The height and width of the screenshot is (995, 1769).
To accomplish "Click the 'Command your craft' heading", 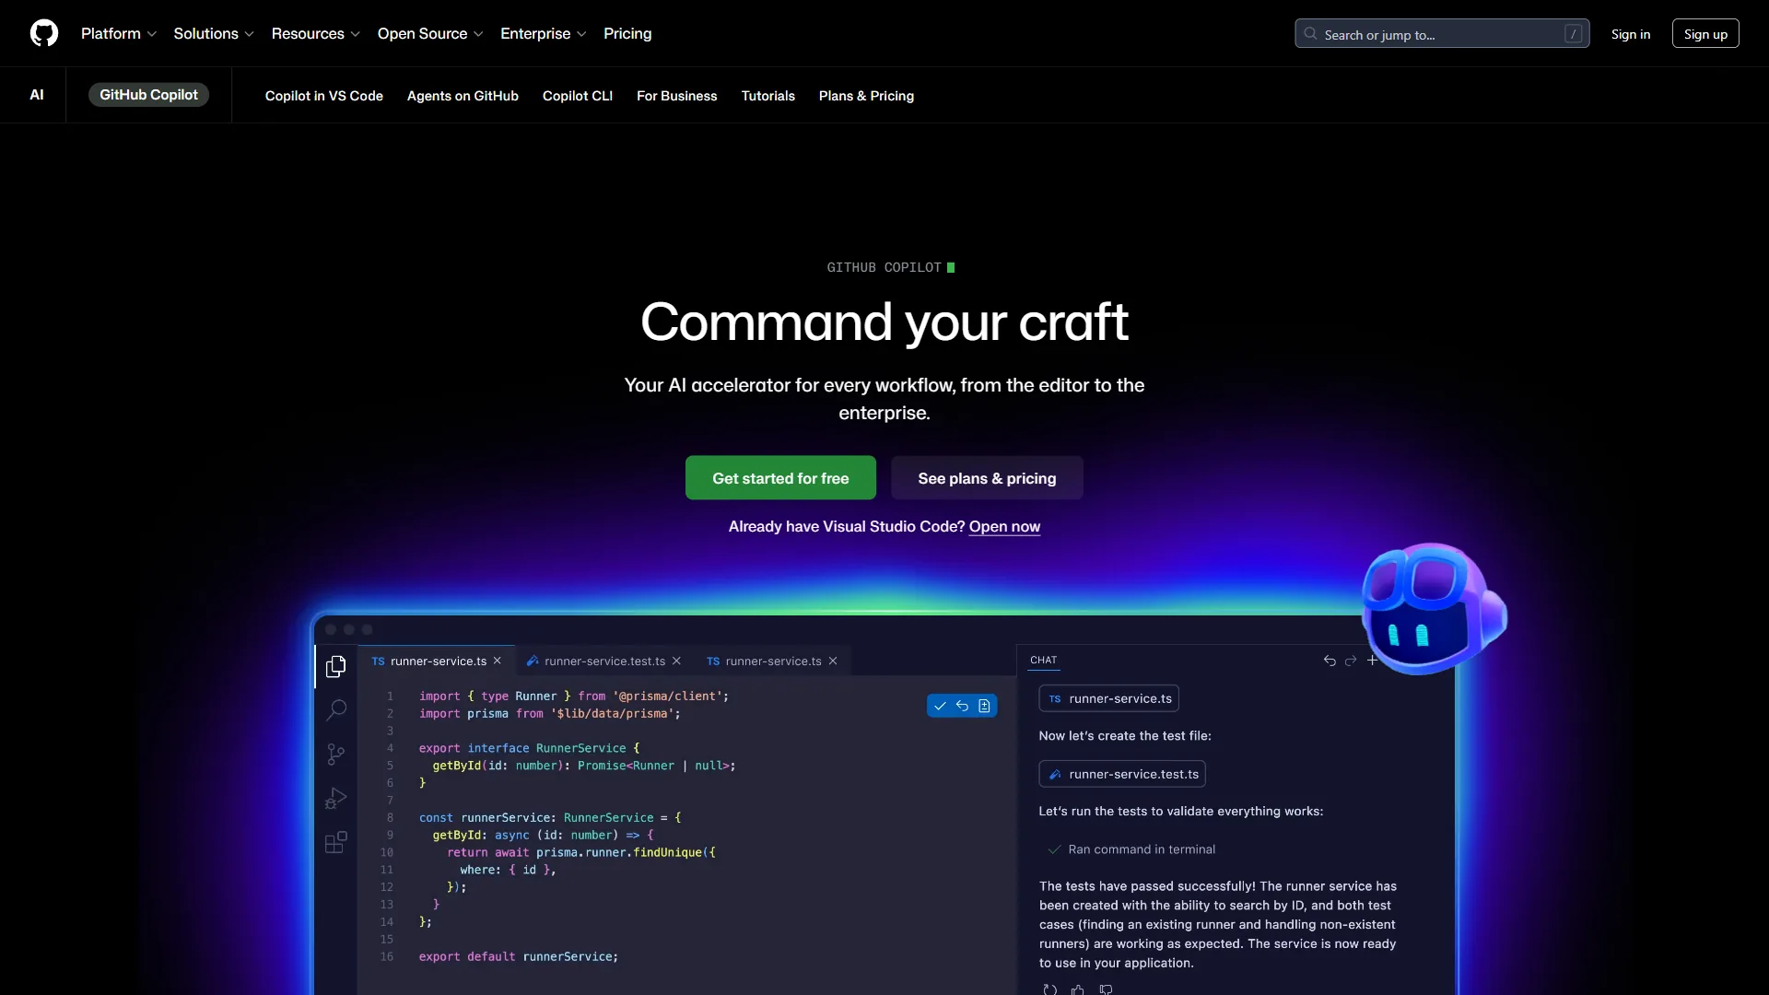I will [884, 322].
